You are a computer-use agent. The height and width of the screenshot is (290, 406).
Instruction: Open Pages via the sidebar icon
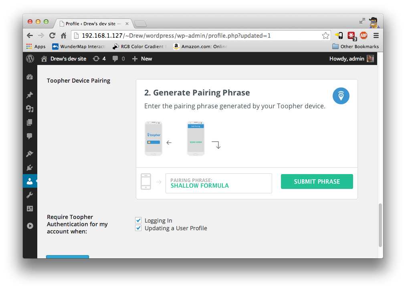pyautogui.click(x=30, y=122)
